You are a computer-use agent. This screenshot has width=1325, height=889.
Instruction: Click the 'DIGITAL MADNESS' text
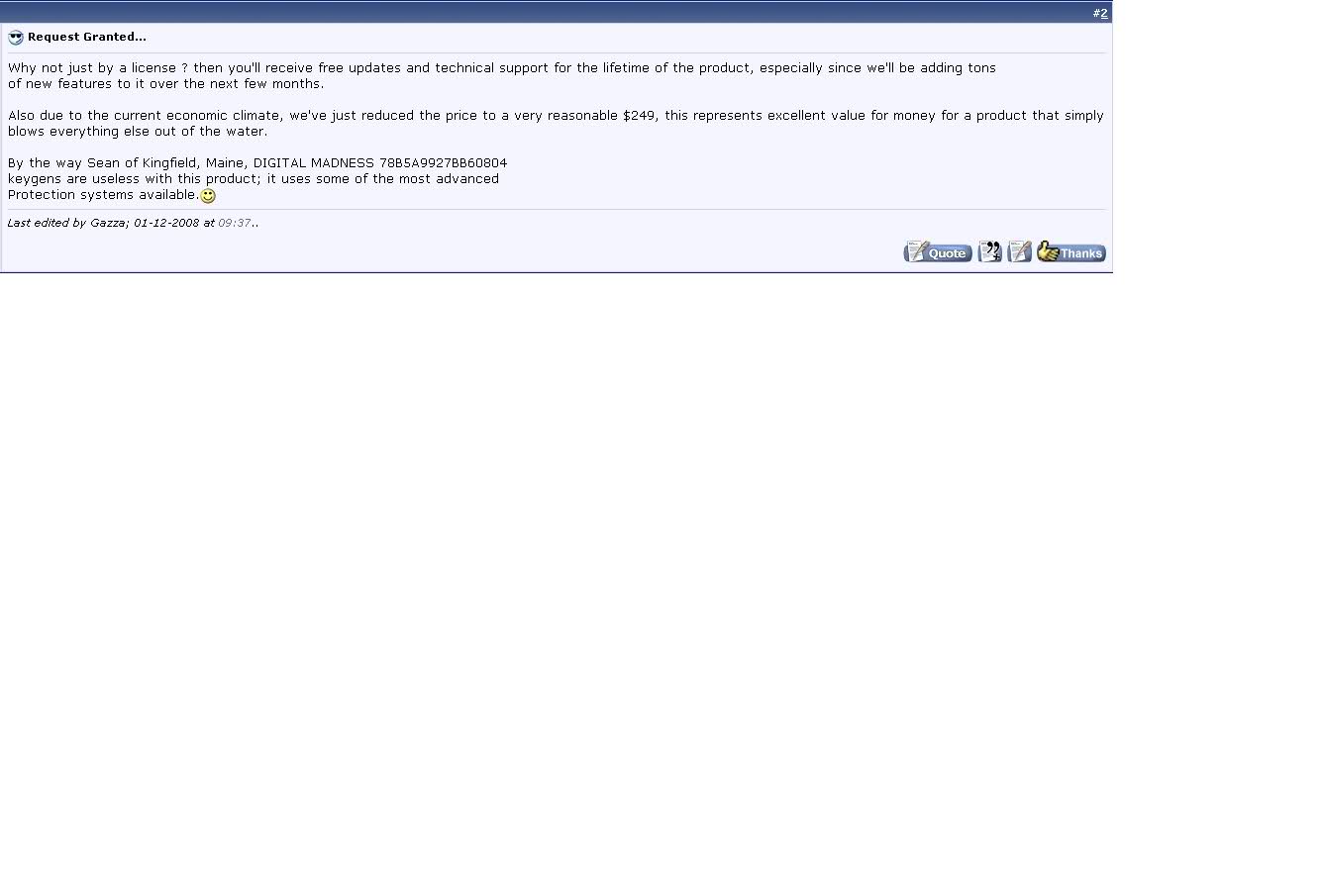(x=314, y=163)
